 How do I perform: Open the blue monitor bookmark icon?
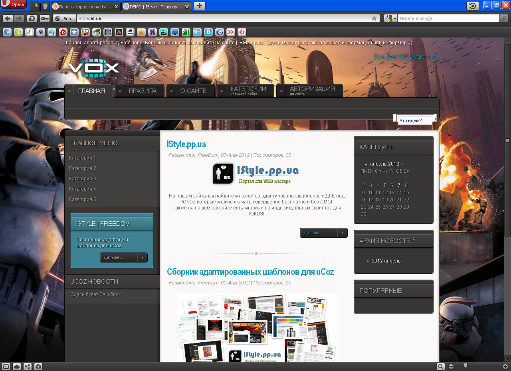click(175, 32)
